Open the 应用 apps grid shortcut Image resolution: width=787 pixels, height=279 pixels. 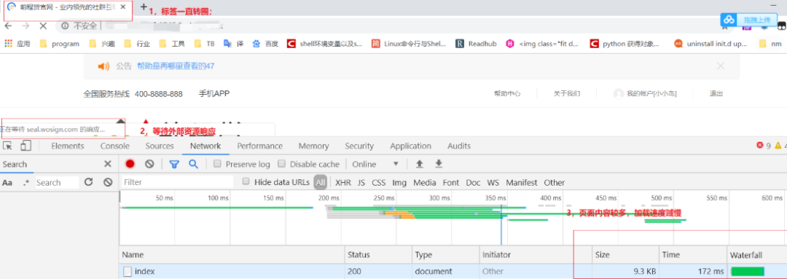tap(17, 44)
